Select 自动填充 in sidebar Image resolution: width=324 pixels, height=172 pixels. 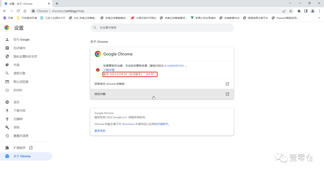pyautogui.click(x=19, y=48)
